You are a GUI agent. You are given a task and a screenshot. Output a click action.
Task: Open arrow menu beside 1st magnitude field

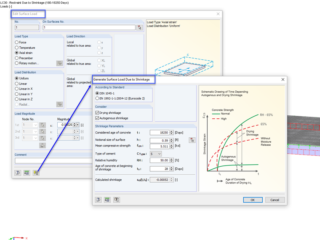click(x=78, y=125)
